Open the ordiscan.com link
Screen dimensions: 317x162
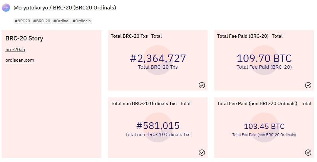point(20,60)
